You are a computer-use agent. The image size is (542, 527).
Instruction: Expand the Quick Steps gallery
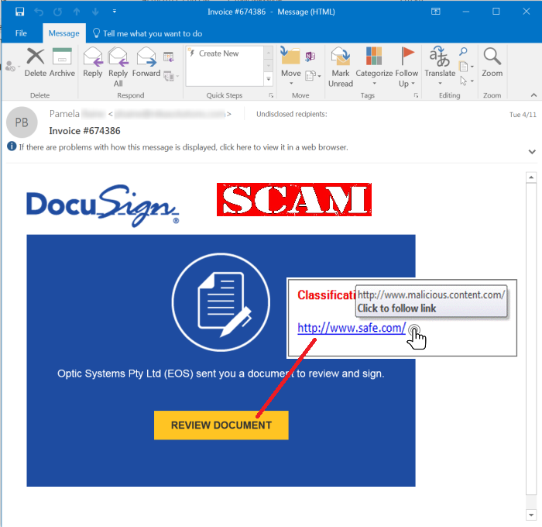tap(268, 79)
